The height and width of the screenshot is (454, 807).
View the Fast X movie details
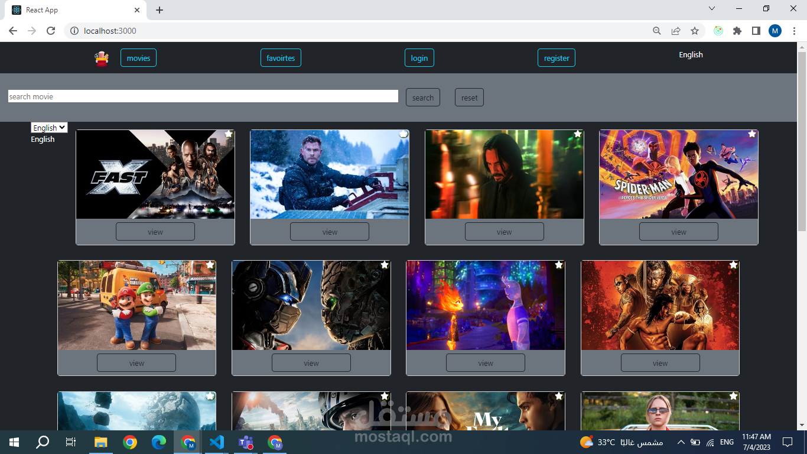pos(155,232)
